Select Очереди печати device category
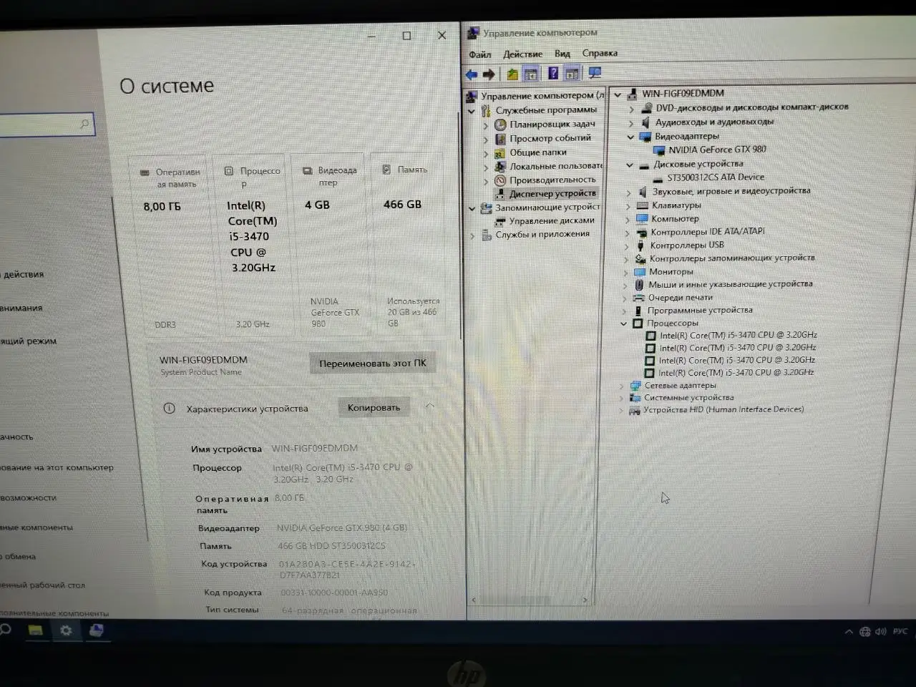The image size is (916, 687). point(680,298)
